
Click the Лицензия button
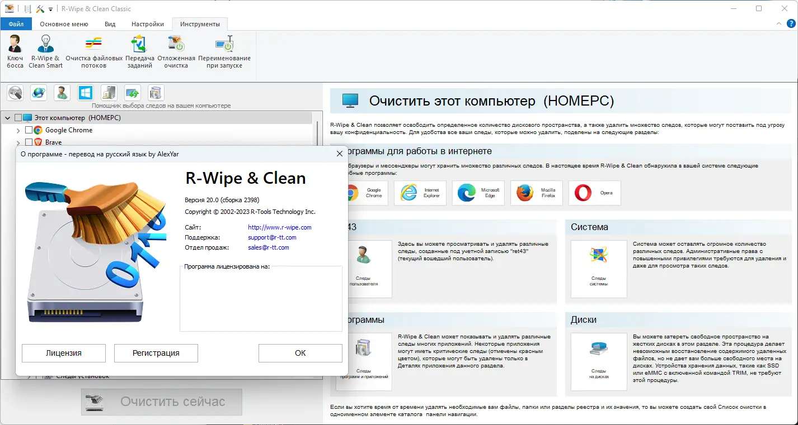pyautogui.click(x=64, y=353)
